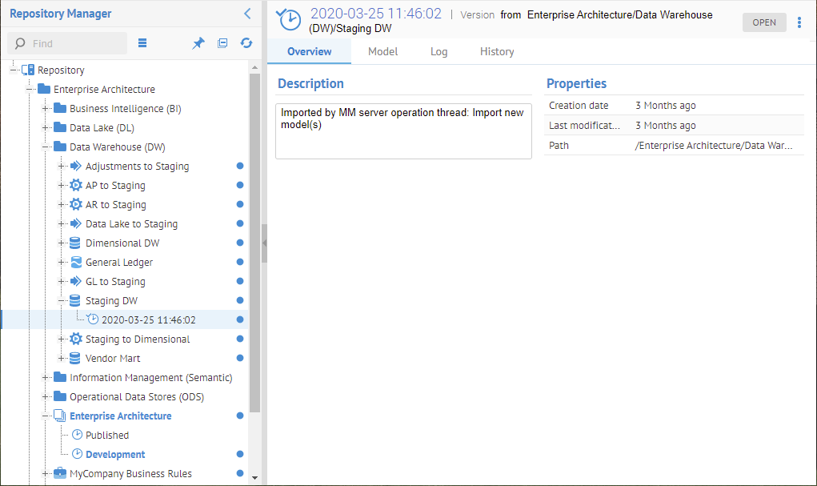Click the AP to Staging gear icon
The width and height of the screenshot is (817, 486).
(76, 186)
